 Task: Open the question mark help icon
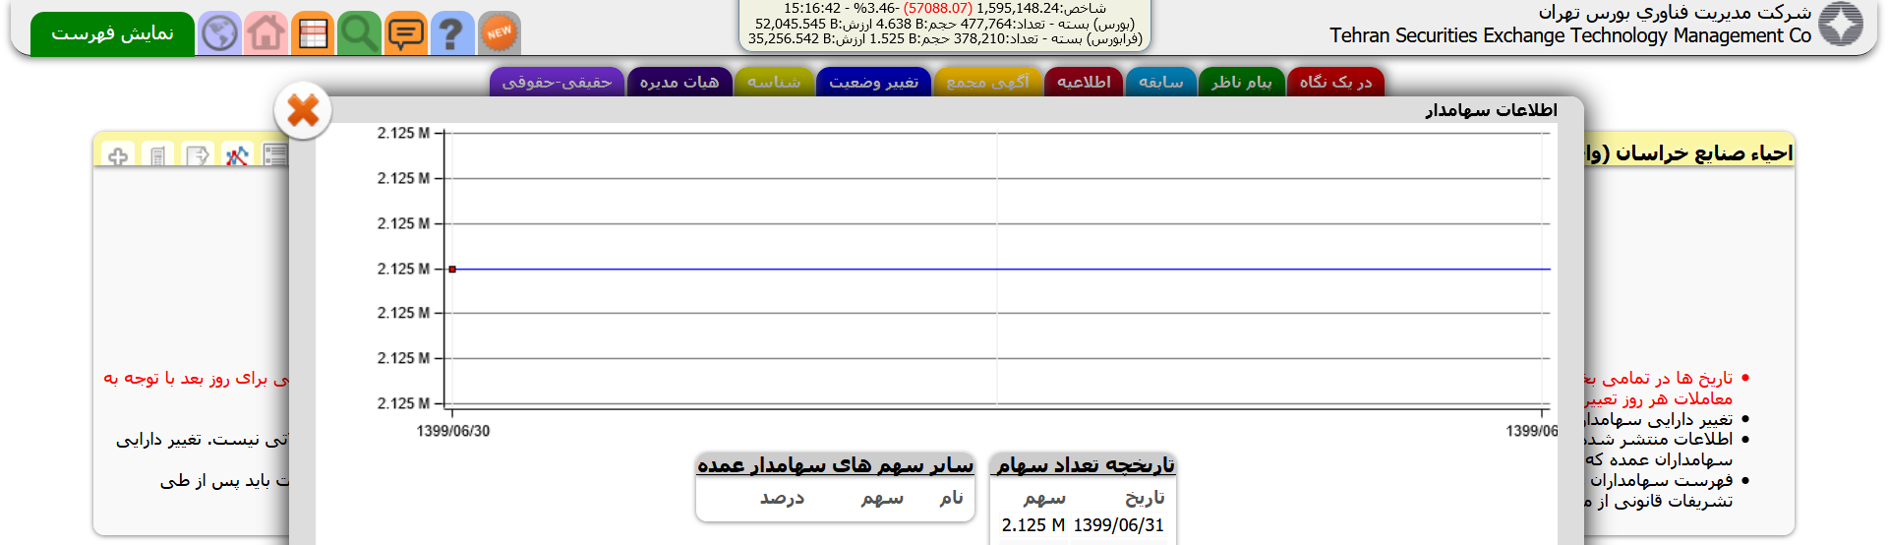click(451, 33)
